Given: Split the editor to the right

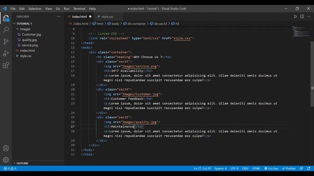Looking at the screenshot, I should 302,17.
